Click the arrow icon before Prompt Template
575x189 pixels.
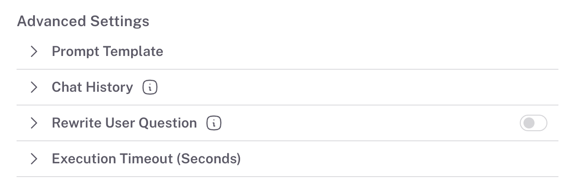(34, 51)
